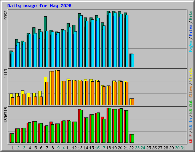The image size is (195, 152).
Task: Select day 19 on the x-axis
Action: pyautogui.click(x=114, y=148)
